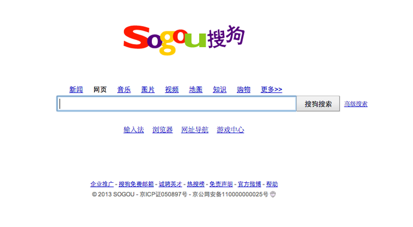Image resolution: width=413 pixels, height=227 pixels.
Task: Switch to 图片 images search
Action: [x=148, y=90]
